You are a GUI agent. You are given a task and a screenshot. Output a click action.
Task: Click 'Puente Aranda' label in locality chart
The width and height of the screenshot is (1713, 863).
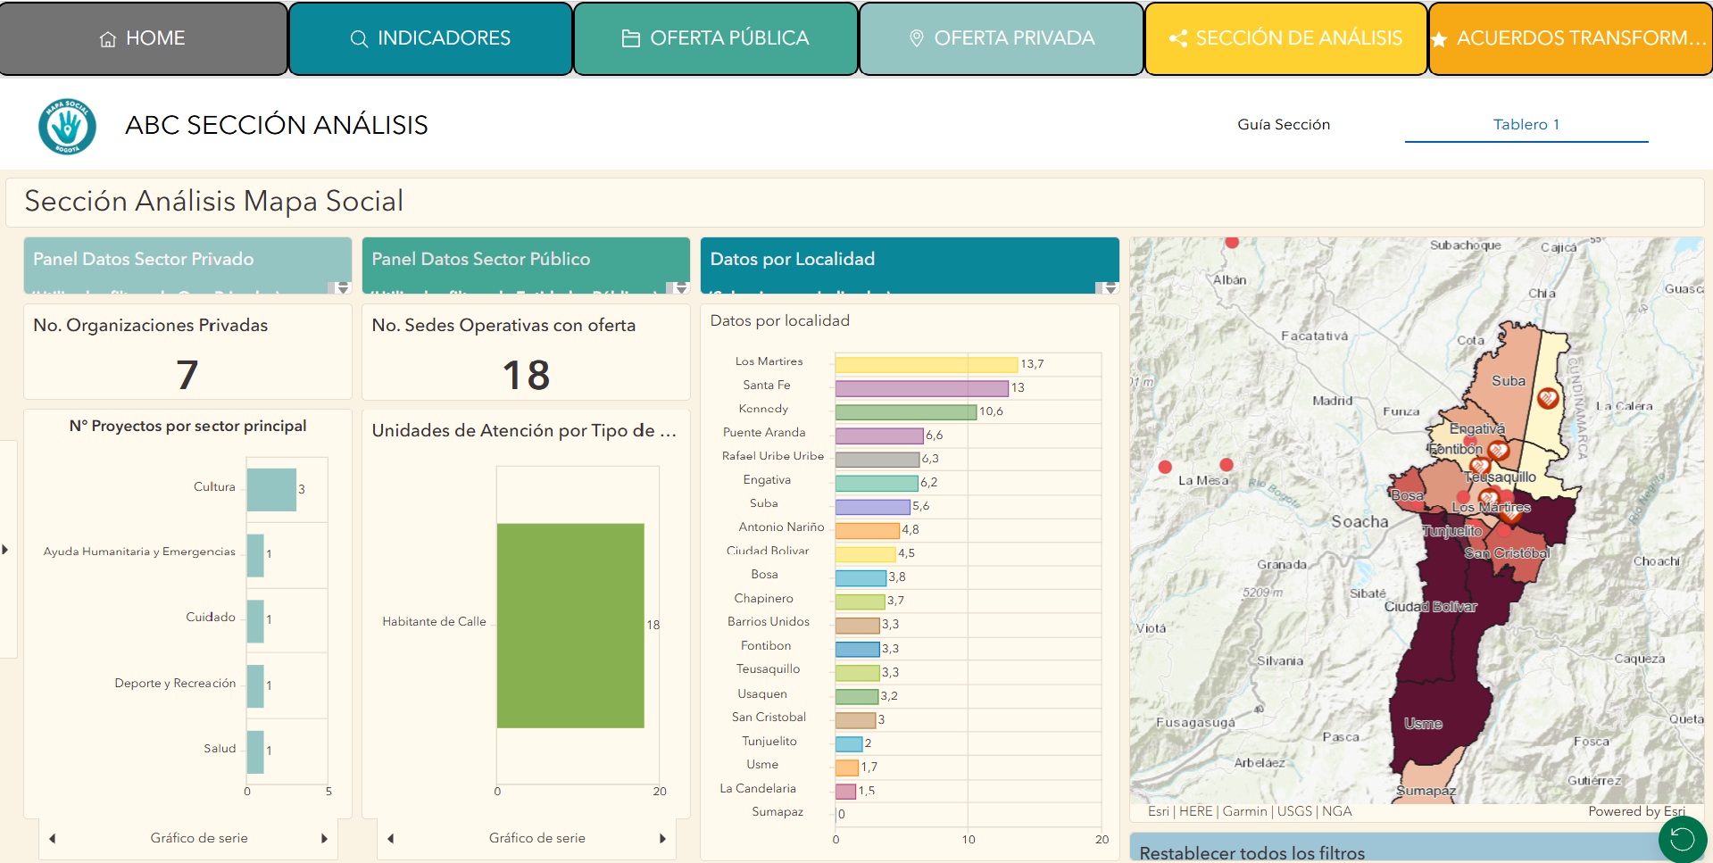(x=764, y=432)
